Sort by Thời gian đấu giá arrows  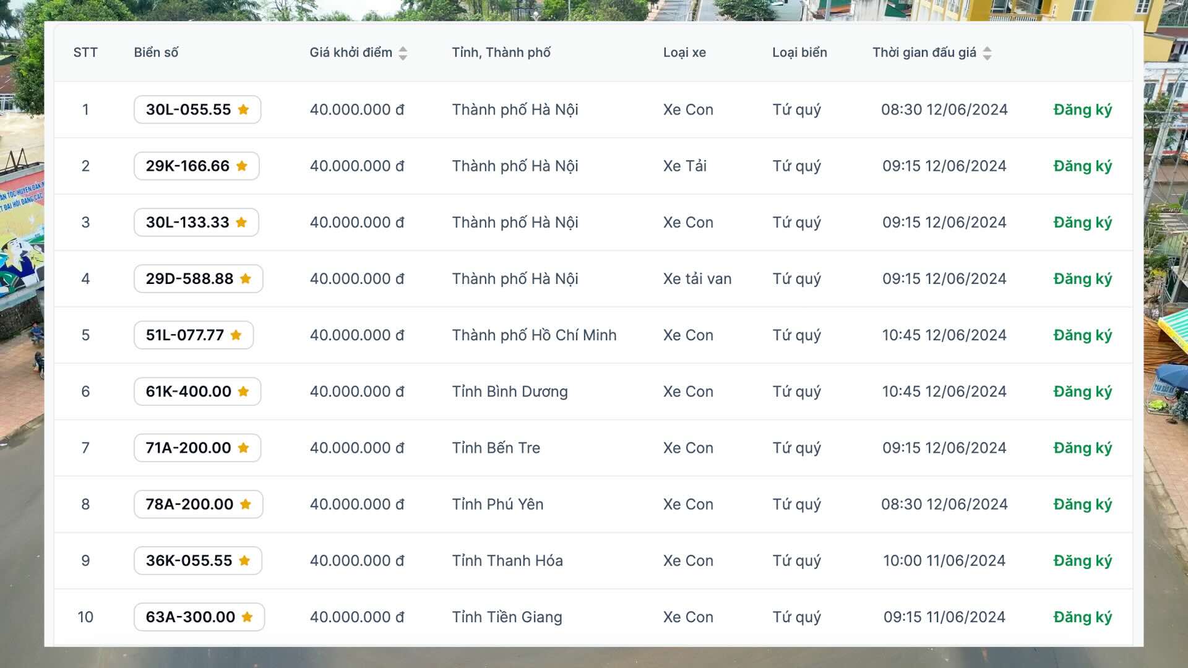(987, 53)
